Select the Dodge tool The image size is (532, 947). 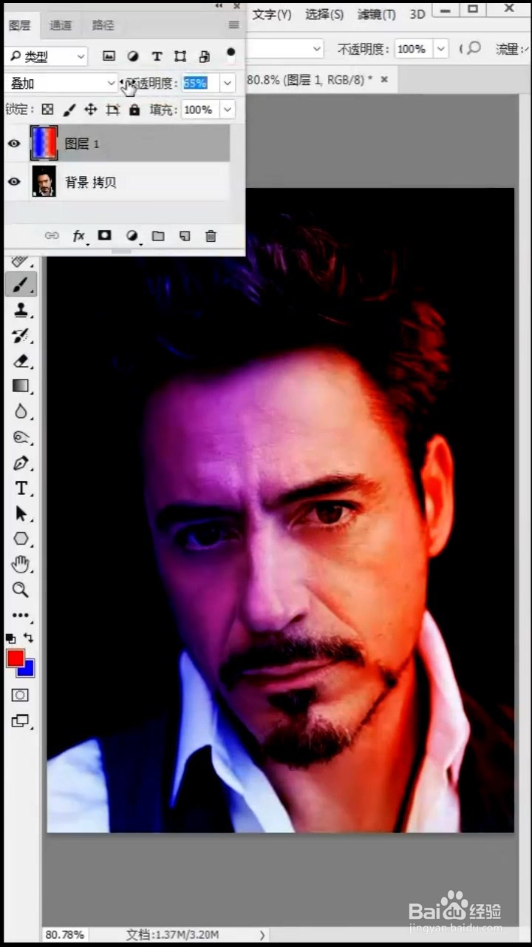coord(21,437)
